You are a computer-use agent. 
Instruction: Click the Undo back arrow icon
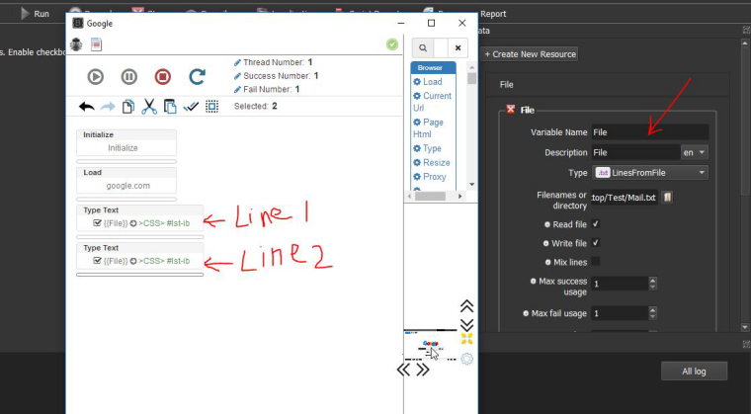(86, 106)
